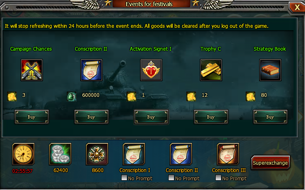Image resolution: width=305 pixels, height=190 pixels.
Task: Select the Trophy C gold bars icon
Action: point(211,70)
